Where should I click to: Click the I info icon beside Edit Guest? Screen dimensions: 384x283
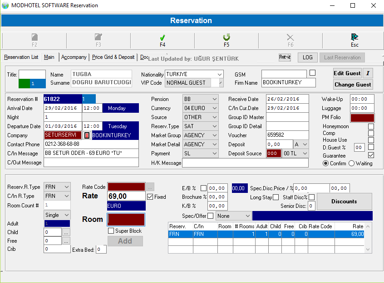coord(369,73)
